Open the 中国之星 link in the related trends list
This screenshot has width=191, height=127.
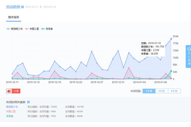(11, 111)
